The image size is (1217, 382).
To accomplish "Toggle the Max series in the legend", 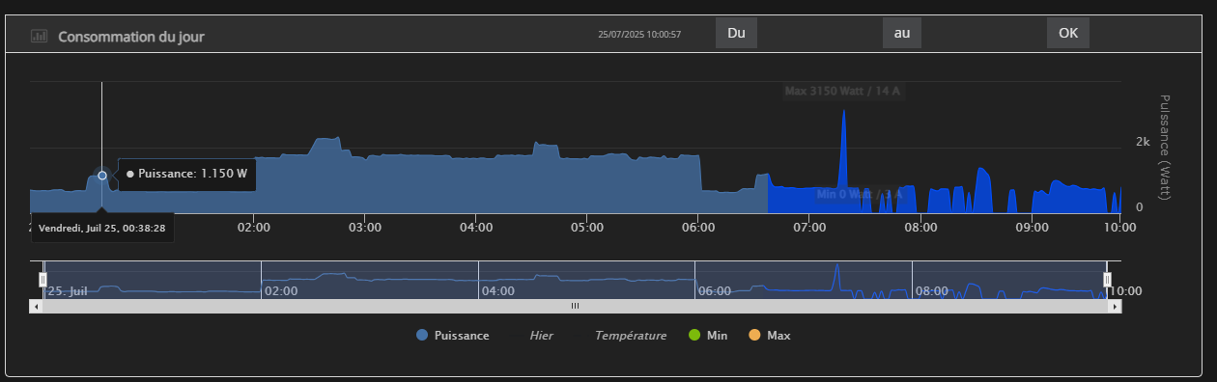I will click(769, 336).
